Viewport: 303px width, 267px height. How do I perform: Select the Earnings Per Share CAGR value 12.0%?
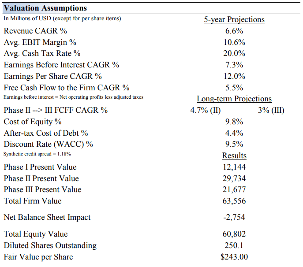[234, 76]
